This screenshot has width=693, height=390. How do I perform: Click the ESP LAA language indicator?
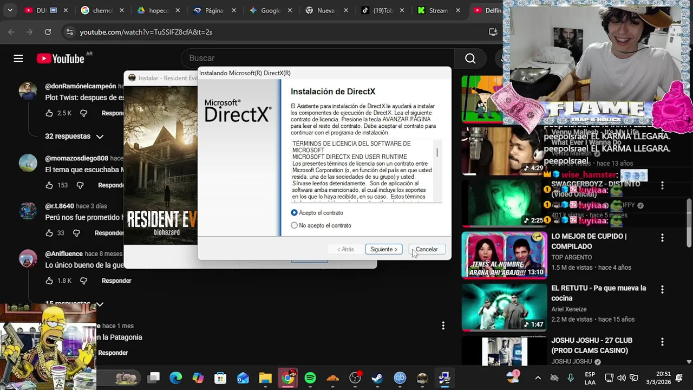click(x=590, y=378)
